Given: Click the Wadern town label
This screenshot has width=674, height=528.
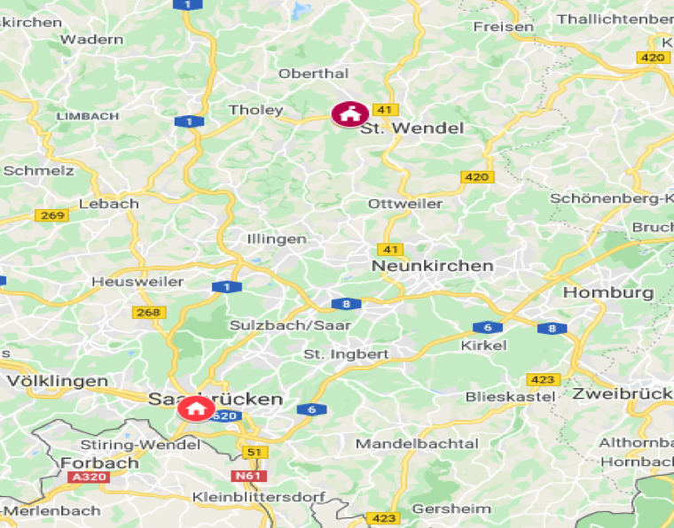Looking at the screenshot, I should pos(91,40).
